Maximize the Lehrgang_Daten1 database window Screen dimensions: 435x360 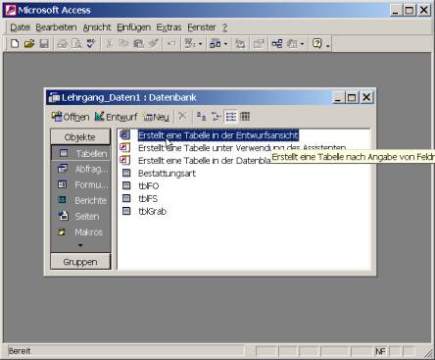[352, 97]
